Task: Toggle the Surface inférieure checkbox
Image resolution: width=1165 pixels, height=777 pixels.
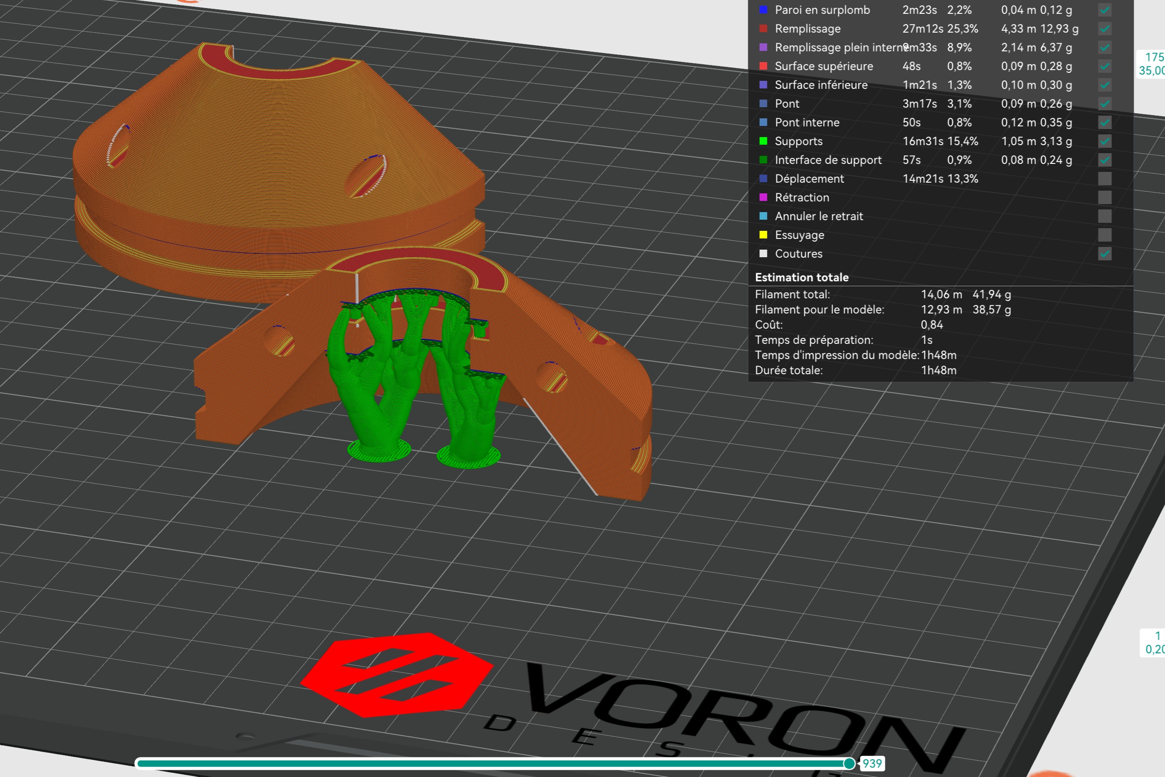Action: tap(1105, 85)
